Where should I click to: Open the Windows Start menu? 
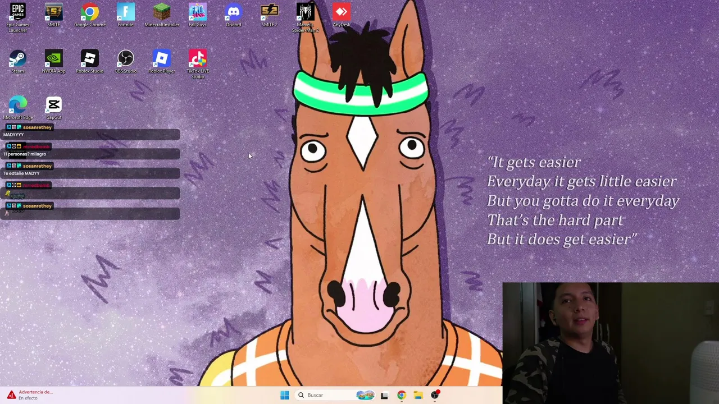(285, 395)
